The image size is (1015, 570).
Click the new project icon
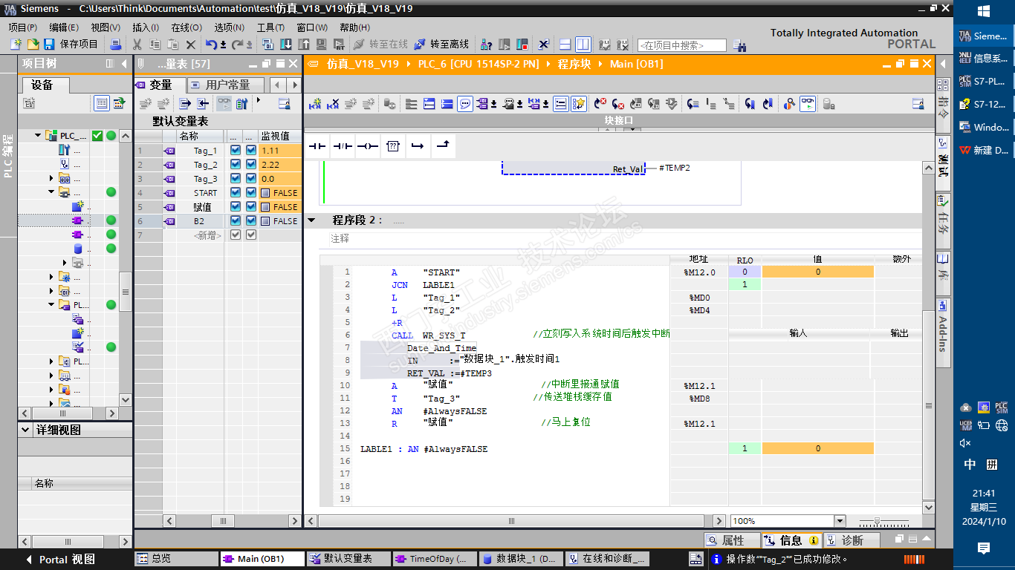16,45
